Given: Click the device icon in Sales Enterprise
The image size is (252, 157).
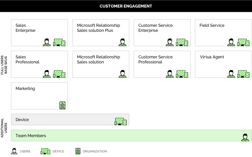Looking at the screenshot, I should (59, 42).
